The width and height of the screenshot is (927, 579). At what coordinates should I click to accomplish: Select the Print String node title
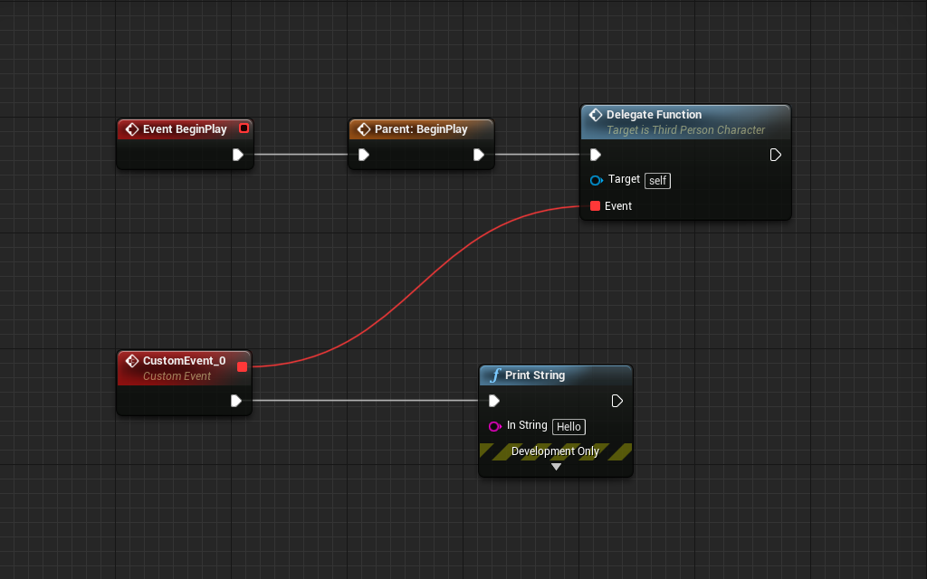click(x=535, y=375)
